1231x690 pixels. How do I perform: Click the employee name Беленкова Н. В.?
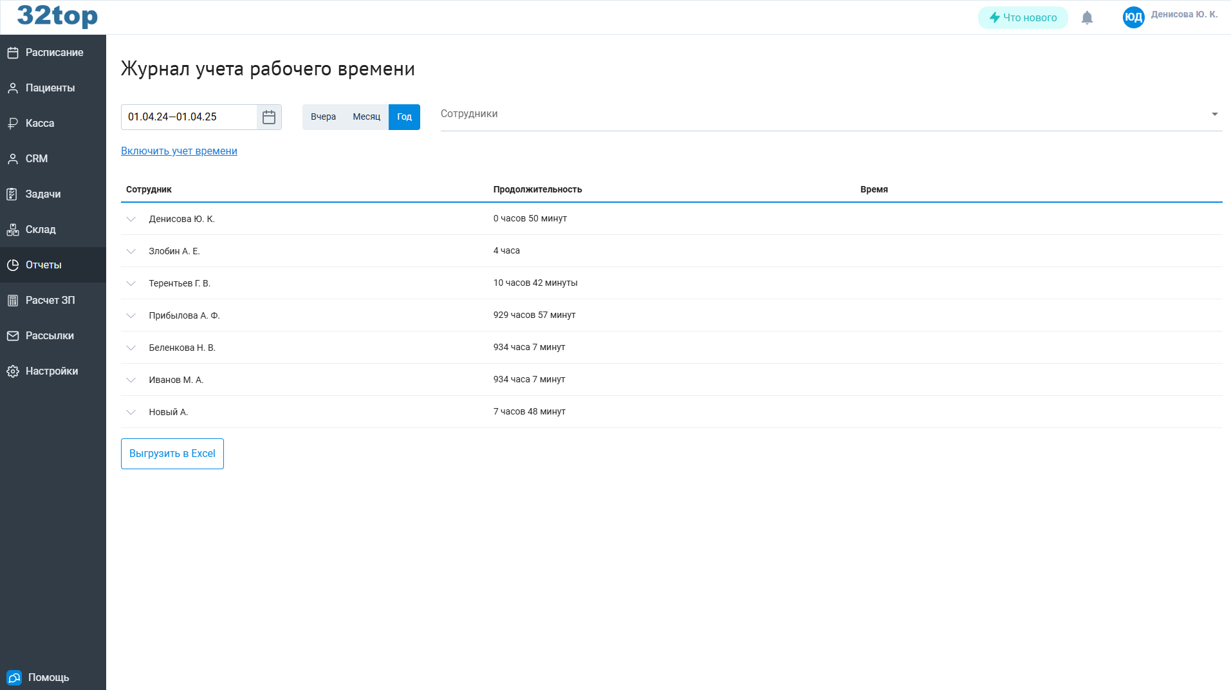pyautogui.click(x=182, y=348)
